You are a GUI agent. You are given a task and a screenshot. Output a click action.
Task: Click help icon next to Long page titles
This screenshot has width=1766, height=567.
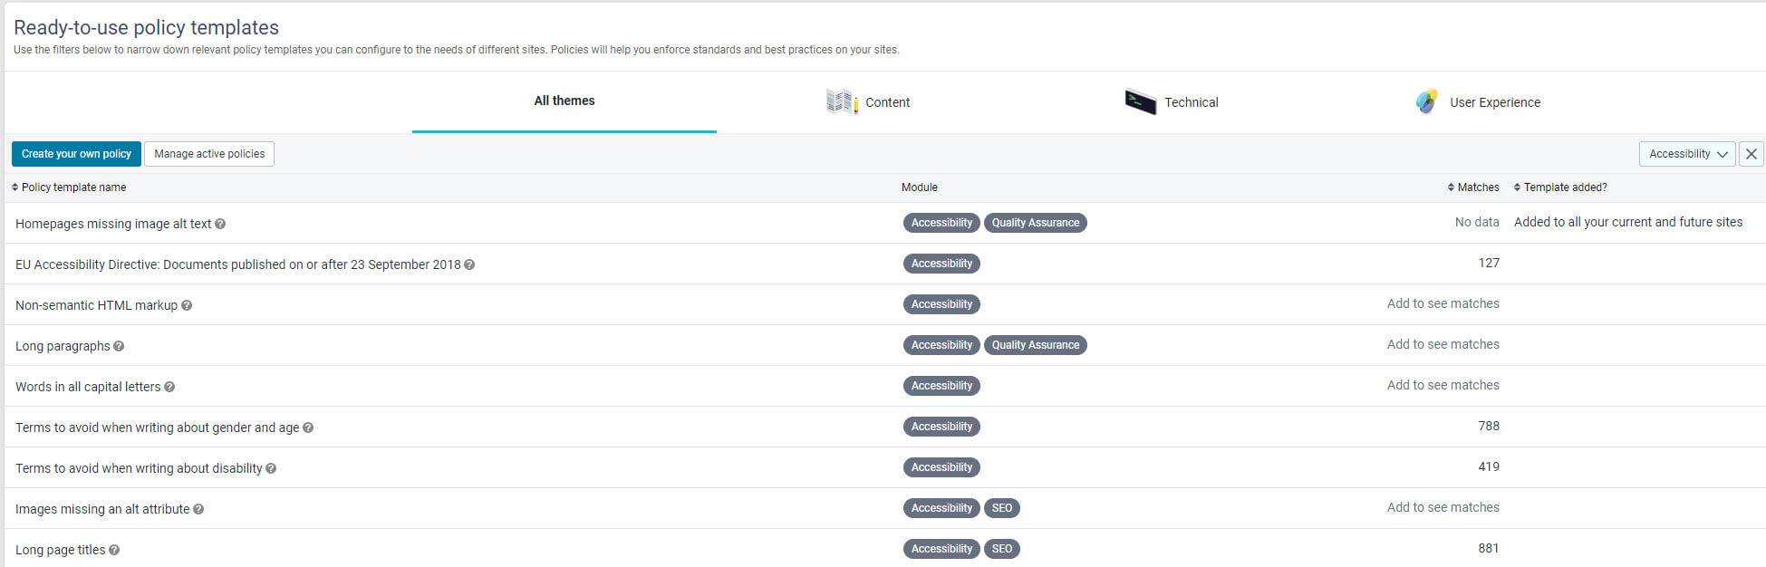(114, 550)
